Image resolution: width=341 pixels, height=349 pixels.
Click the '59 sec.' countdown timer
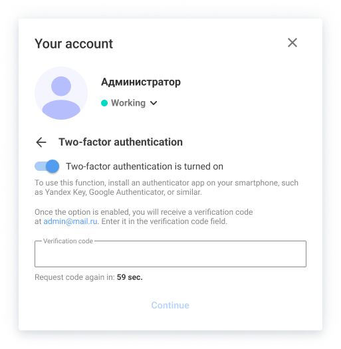pos(130,277)
